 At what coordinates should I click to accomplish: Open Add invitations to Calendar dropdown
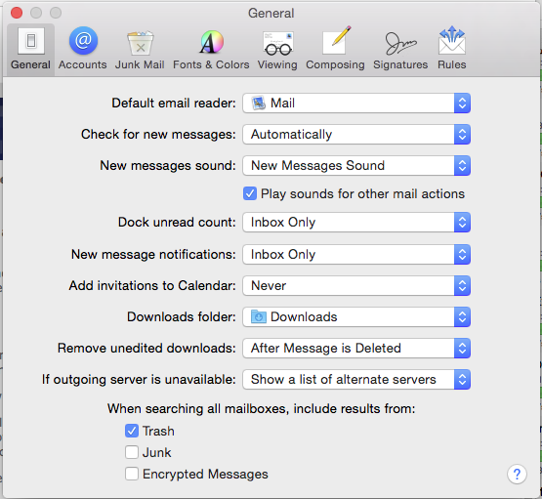coord(356,285)
